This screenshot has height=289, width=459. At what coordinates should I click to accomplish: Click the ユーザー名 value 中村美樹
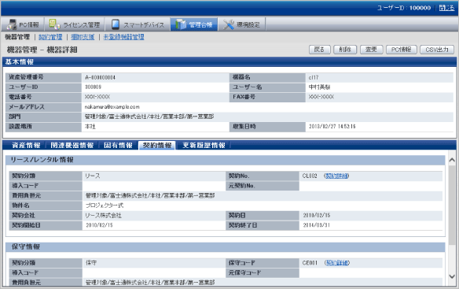click(x=319, y=87)
